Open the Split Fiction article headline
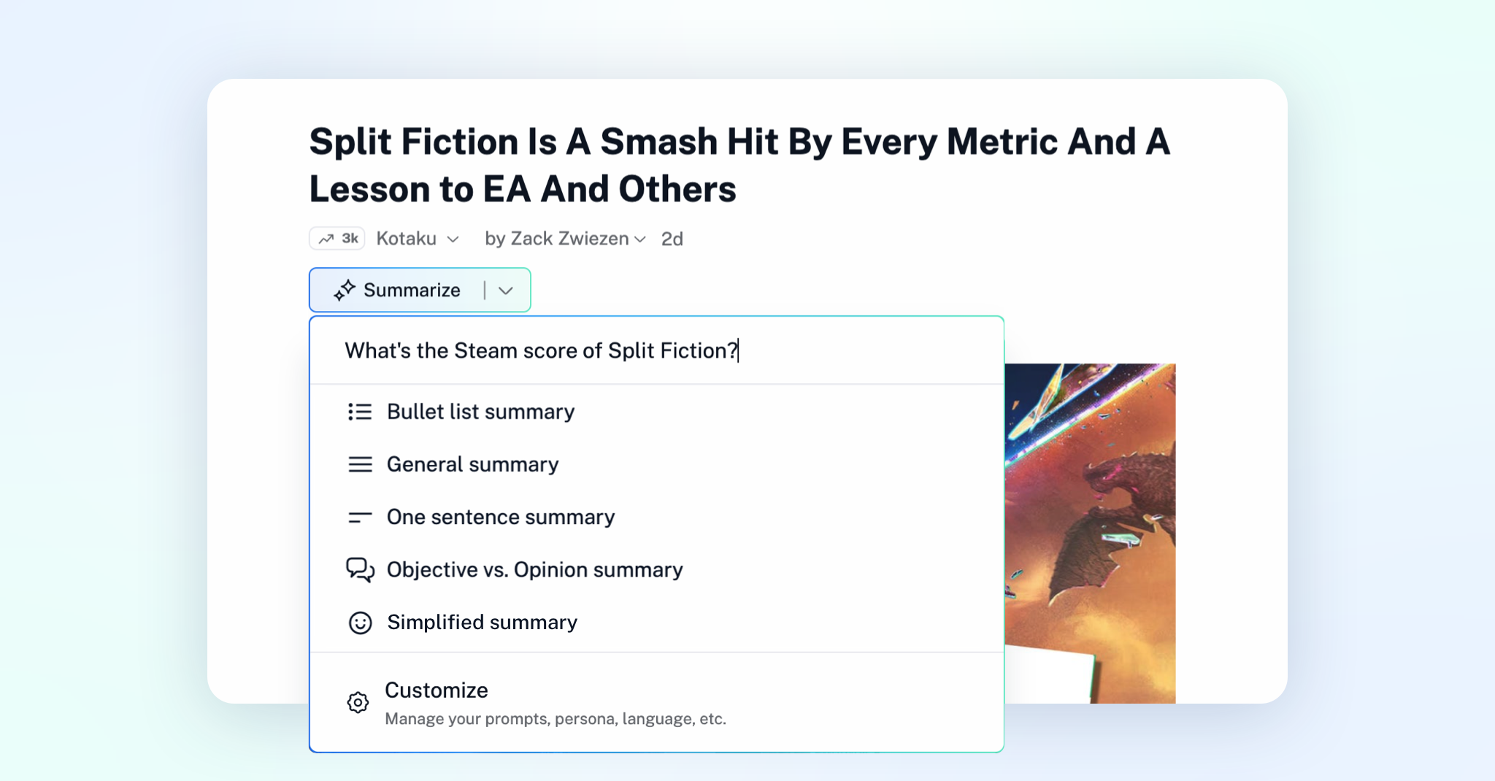1495x781 pixels. 739,165
